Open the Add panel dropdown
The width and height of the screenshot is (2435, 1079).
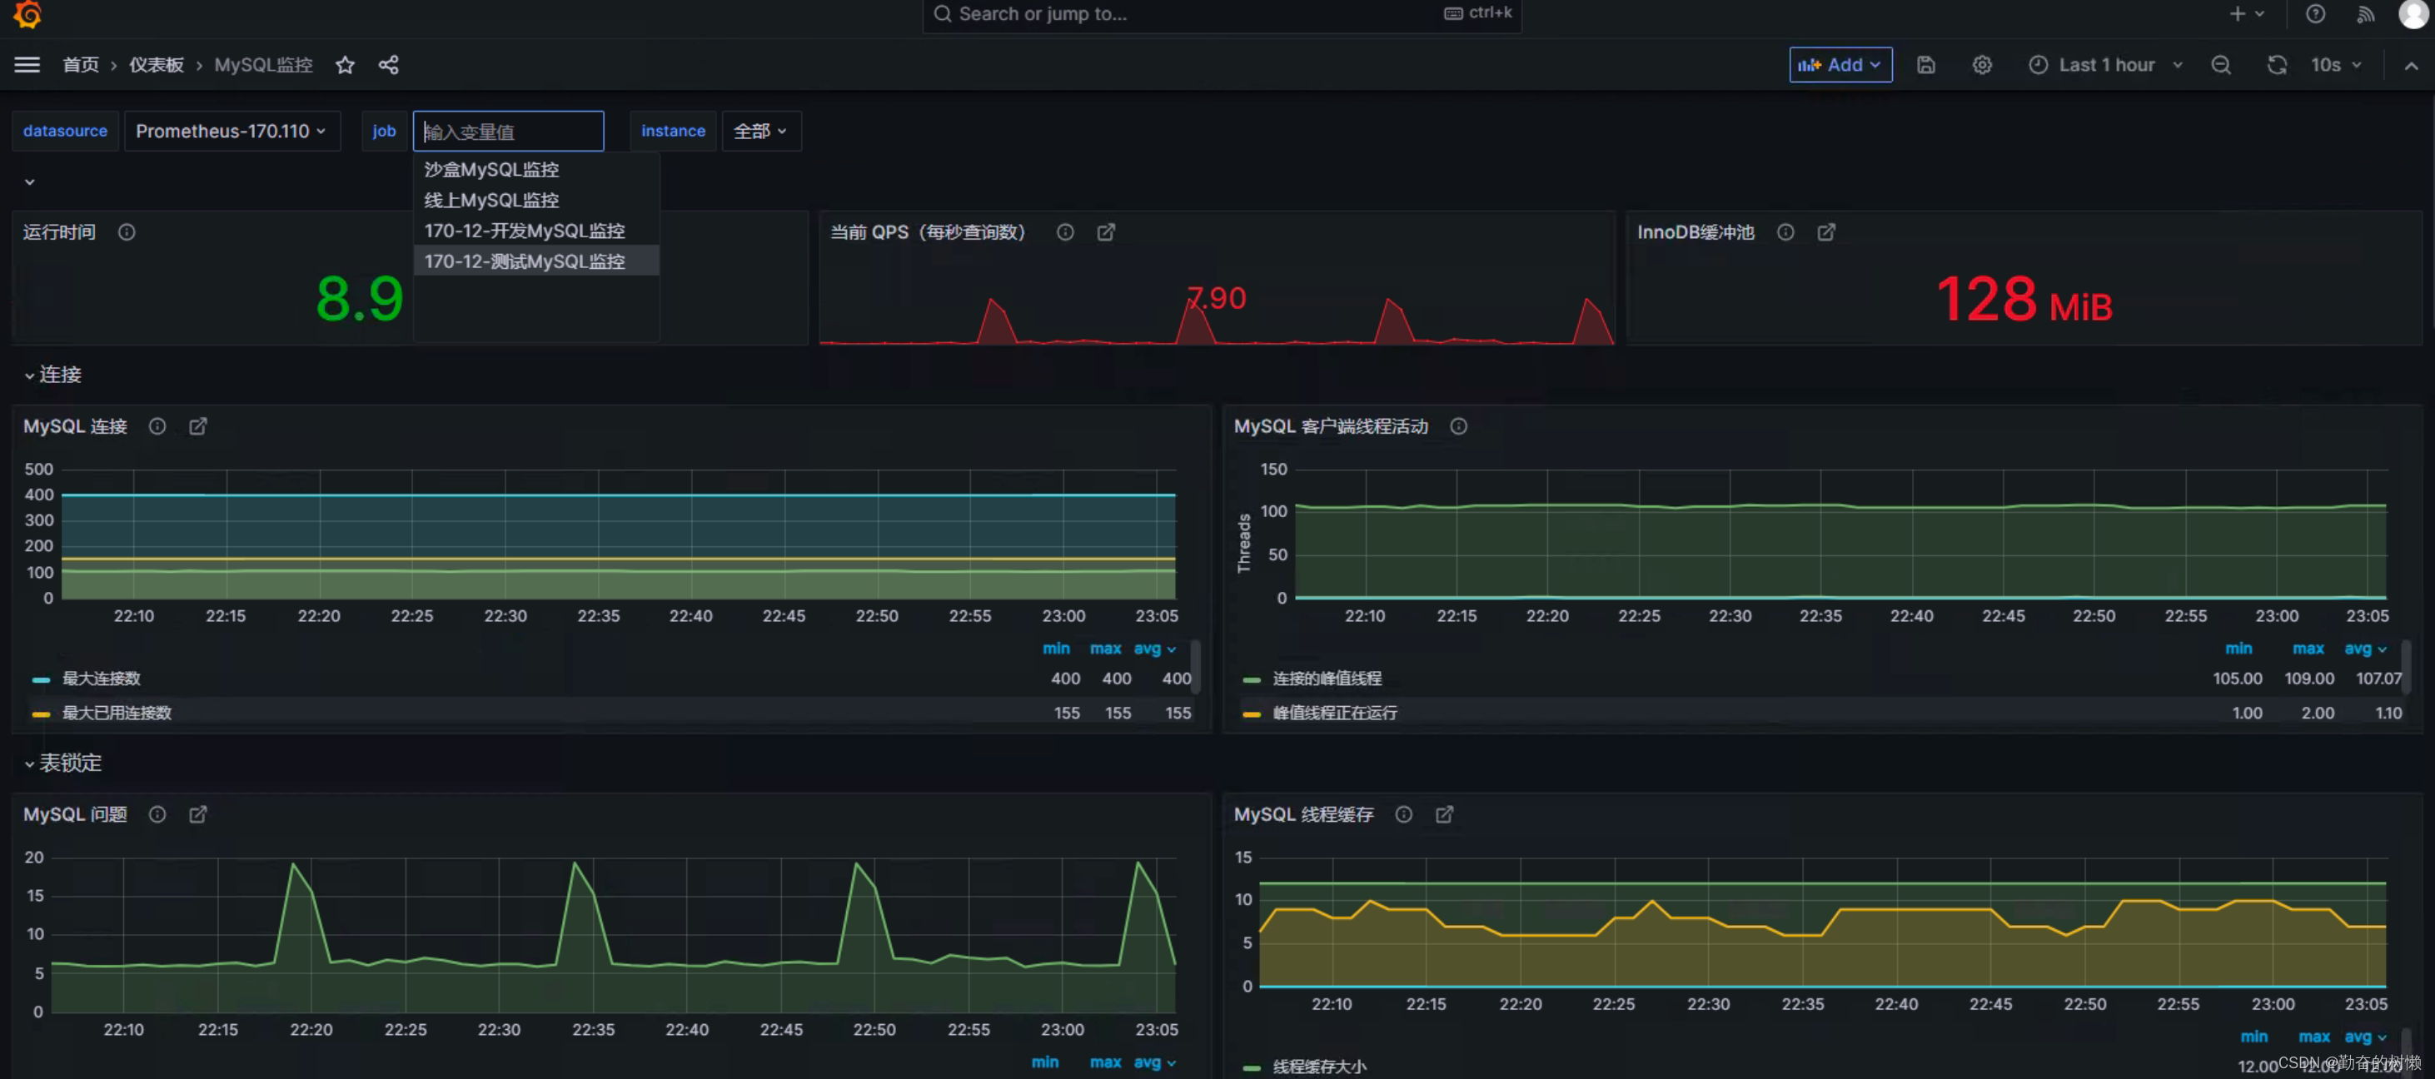[1840, 64]
